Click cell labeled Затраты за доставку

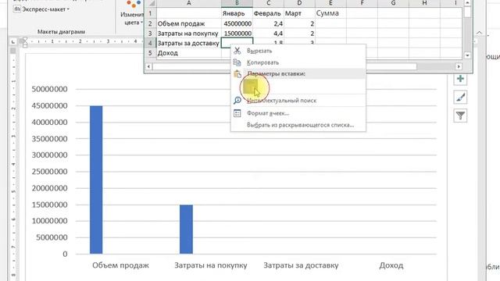click(x=189, y=43)
